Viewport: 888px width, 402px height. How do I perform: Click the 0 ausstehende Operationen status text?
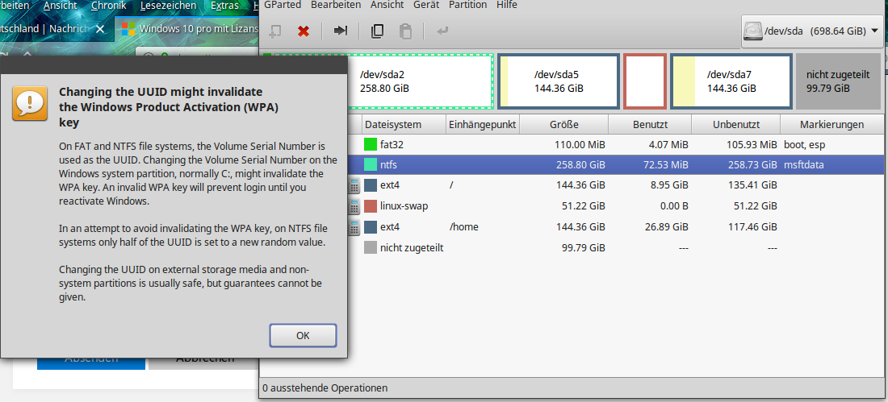(x=325, y=388)
